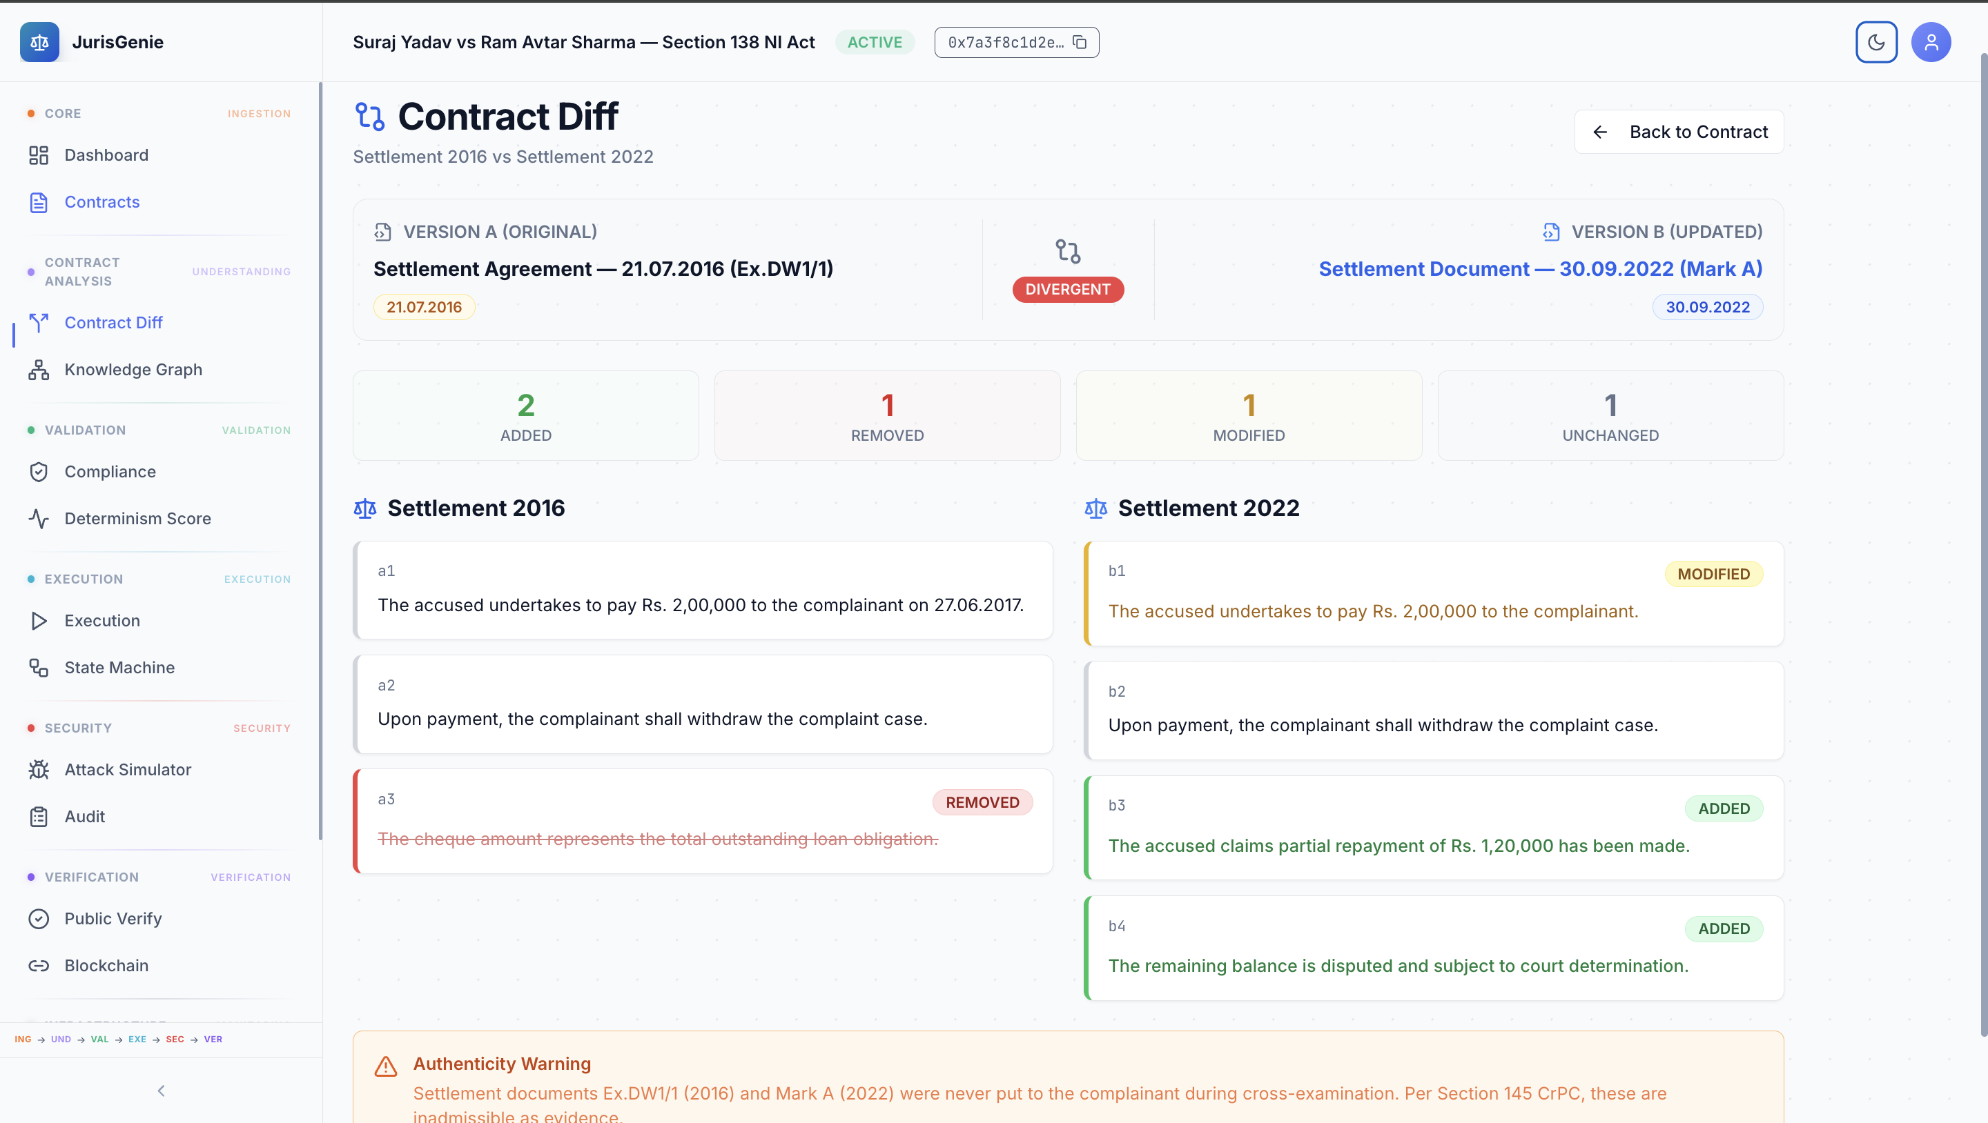Open Public Verify in sidebar

[113, 919]
